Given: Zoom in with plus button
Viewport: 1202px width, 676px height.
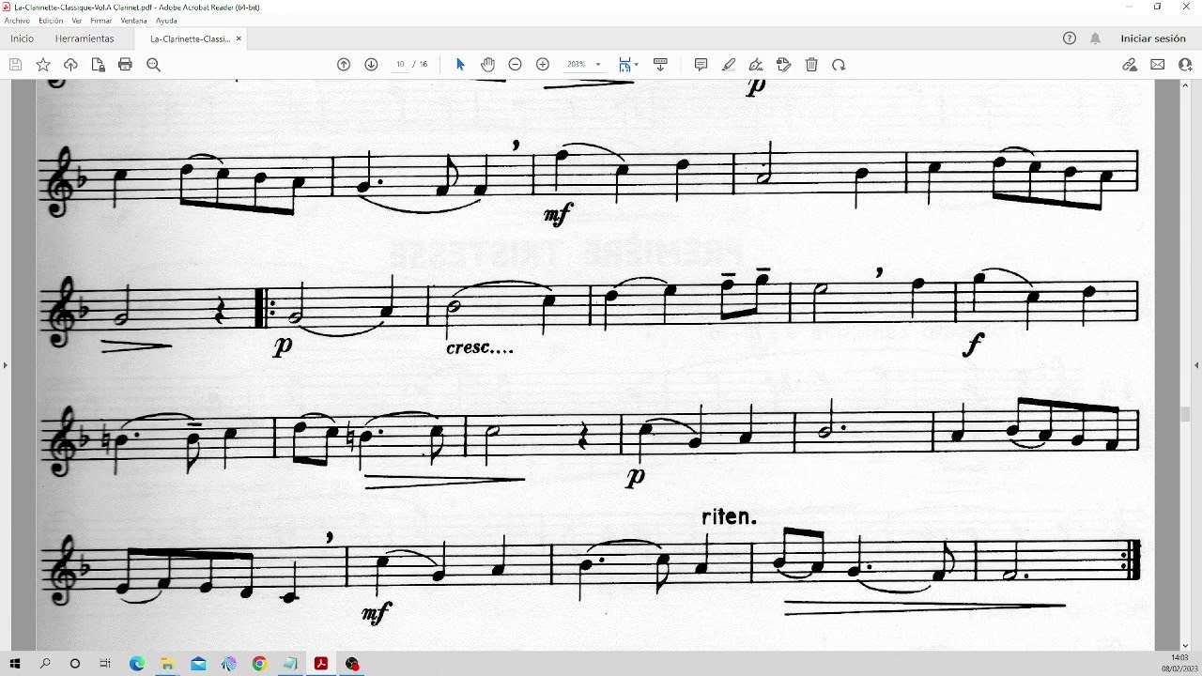Looking at the screenshot, I should [x=543, y=65].
